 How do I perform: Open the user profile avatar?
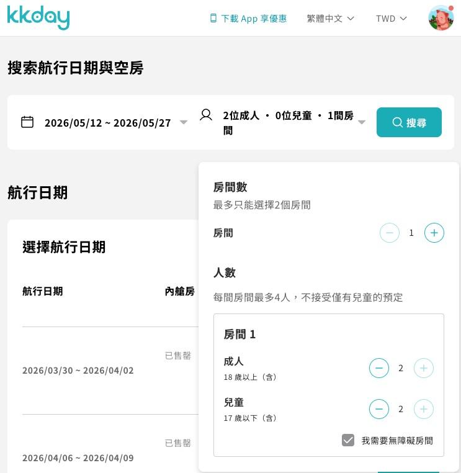point(441,18)
